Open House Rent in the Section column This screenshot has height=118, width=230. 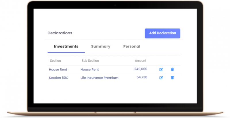pyautogui.click(x=58, y=69)
